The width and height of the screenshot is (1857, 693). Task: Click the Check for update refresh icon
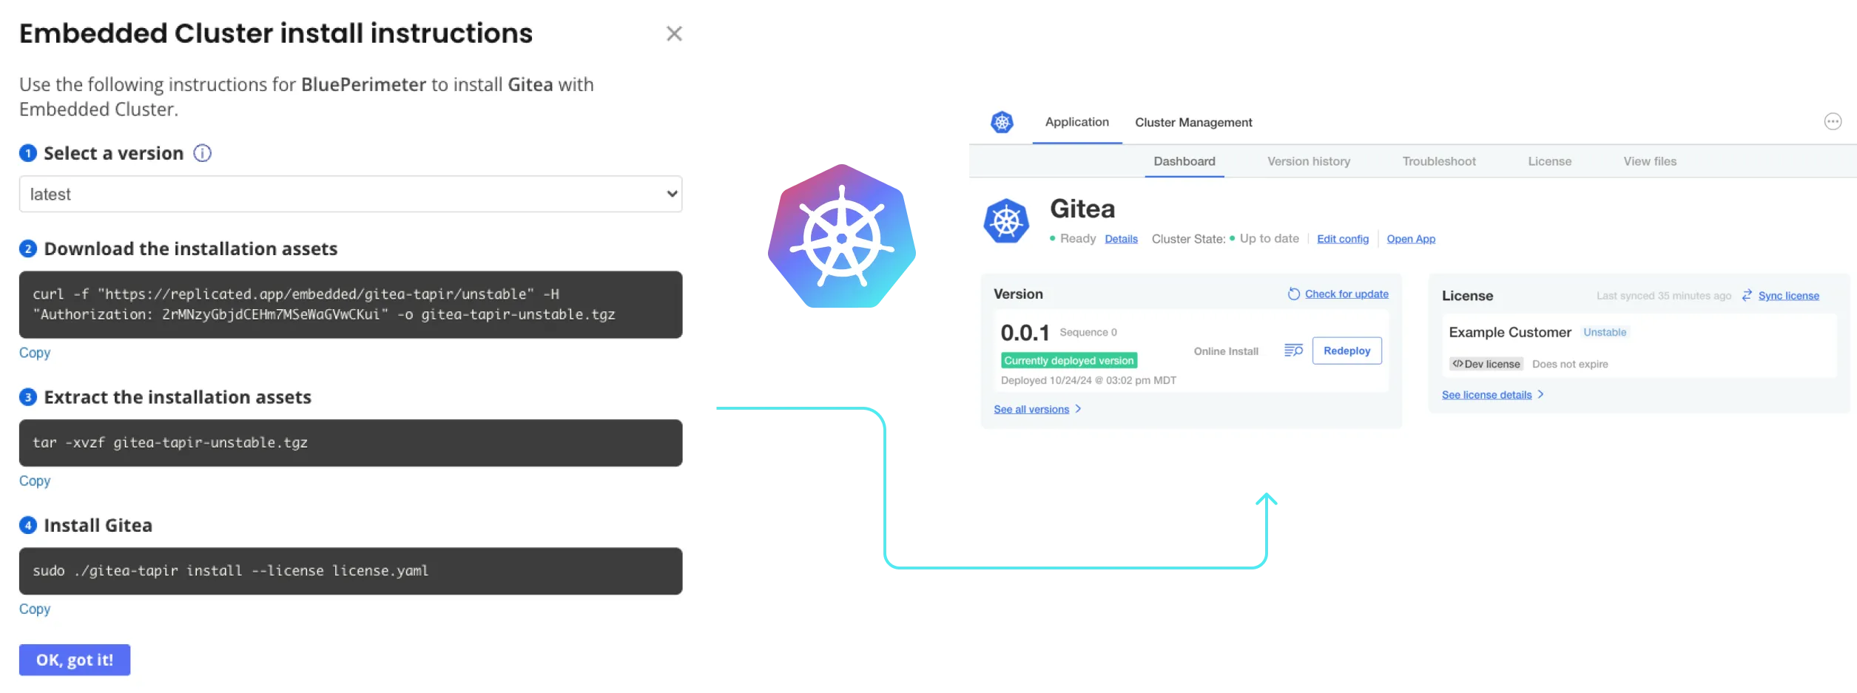tap(1293, 294)
